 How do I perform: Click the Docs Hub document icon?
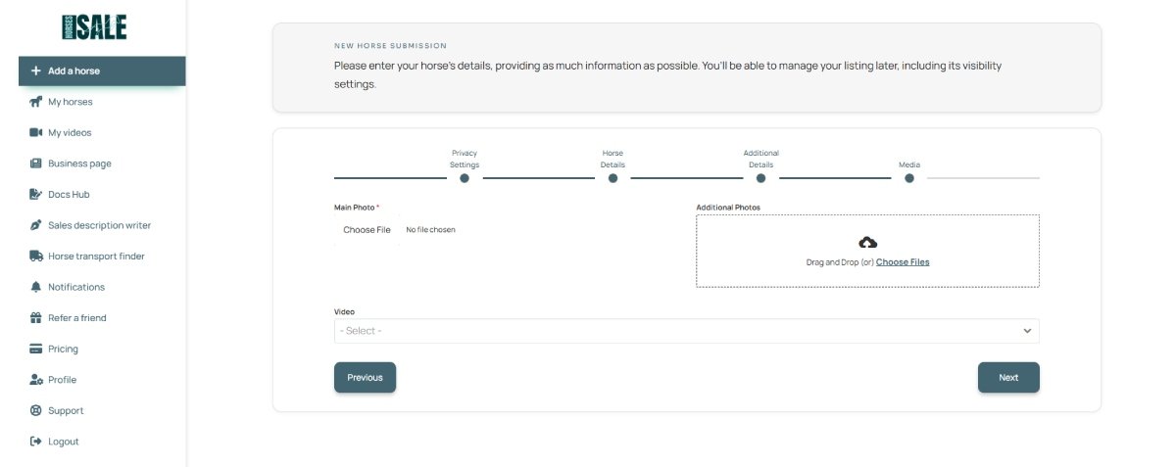coord(36,195)
